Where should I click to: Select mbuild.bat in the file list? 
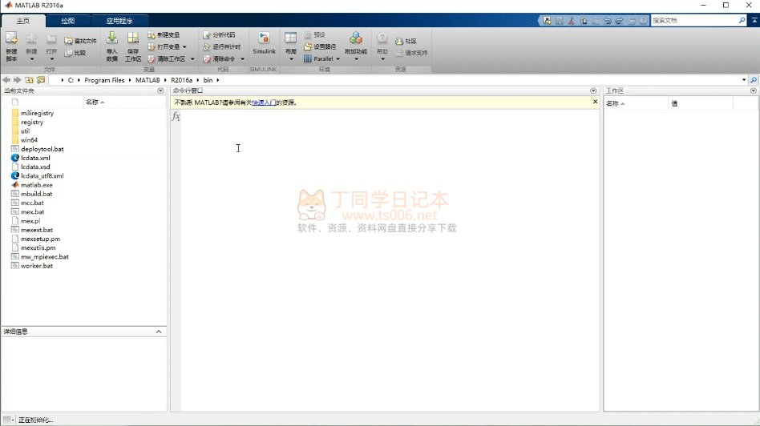36,194
